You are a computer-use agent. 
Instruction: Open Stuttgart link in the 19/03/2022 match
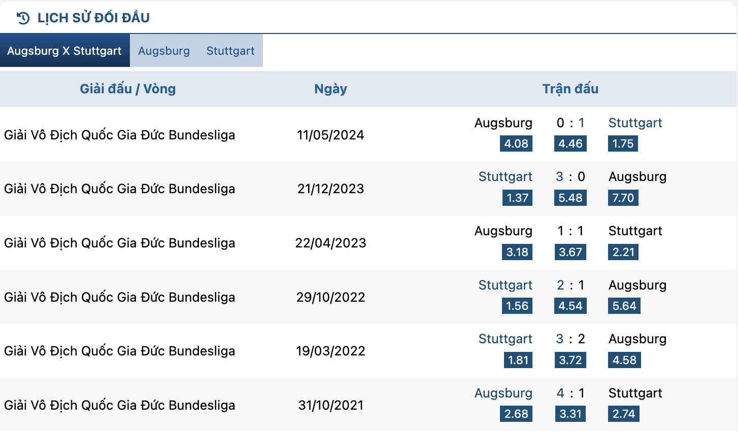[x=505, y=339]
